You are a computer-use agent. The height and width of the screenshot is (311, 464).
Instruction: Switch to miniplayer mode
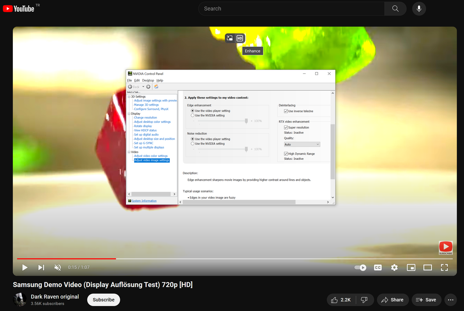click(x=411, y=267)
